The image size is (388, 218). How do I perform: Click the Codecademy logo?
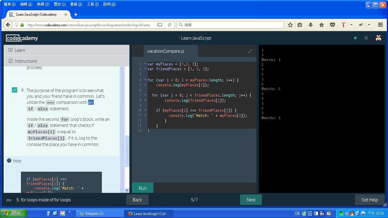[22, 38]
